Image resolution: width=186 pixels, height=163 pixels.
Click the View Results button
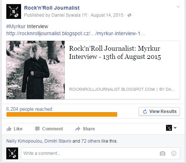click(x=159, y=112)
